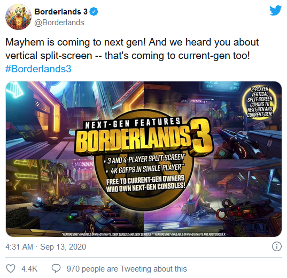Image resolution: width=287 pixels, height=278 pixels.
Task: Open the tweet info circle icon
Action: click(277, 246)
